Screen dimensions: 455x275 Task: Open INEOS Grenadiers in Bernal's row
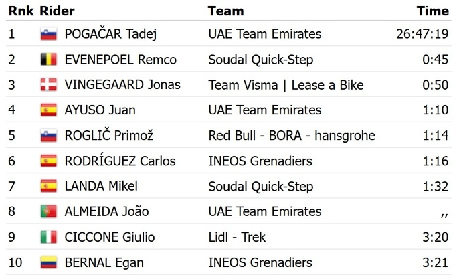tap(260, 262)
